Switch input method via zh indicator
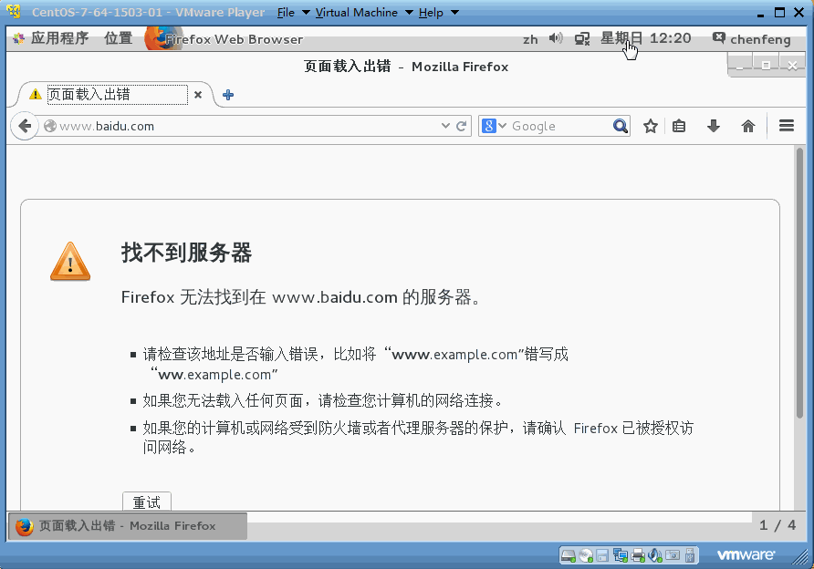Viewport: 814px width, 569px height. [530, 39]
